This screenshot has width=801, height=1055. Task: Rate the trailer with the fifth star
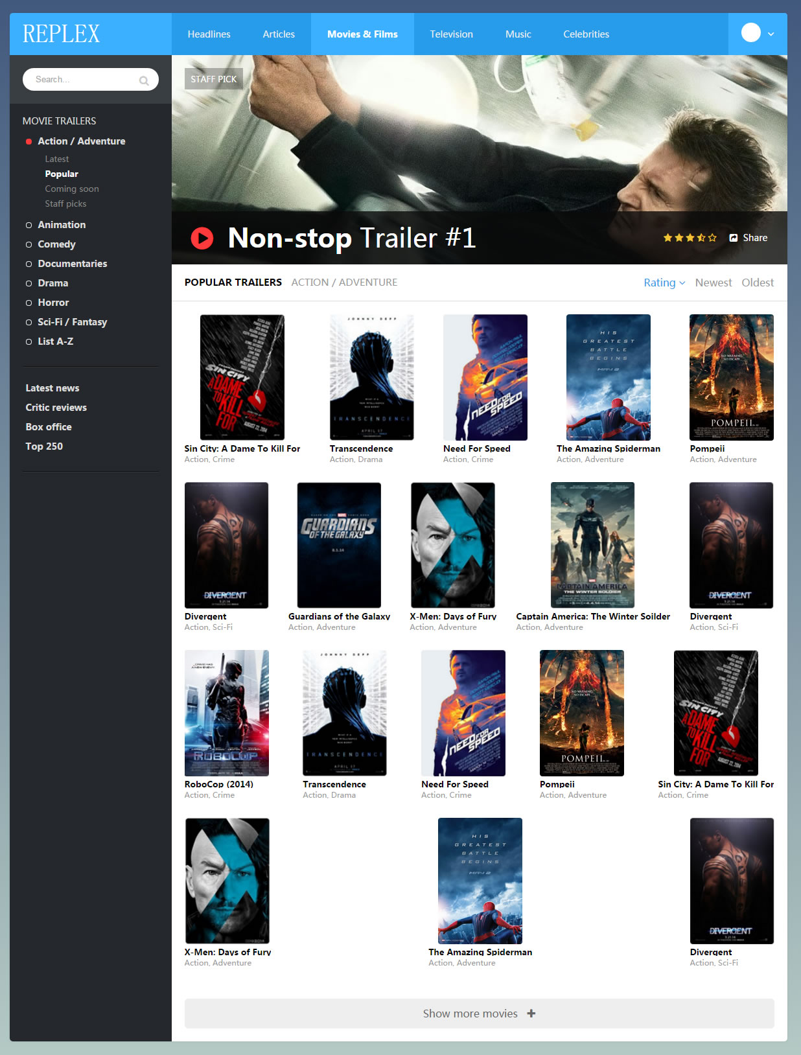point(713,238)
